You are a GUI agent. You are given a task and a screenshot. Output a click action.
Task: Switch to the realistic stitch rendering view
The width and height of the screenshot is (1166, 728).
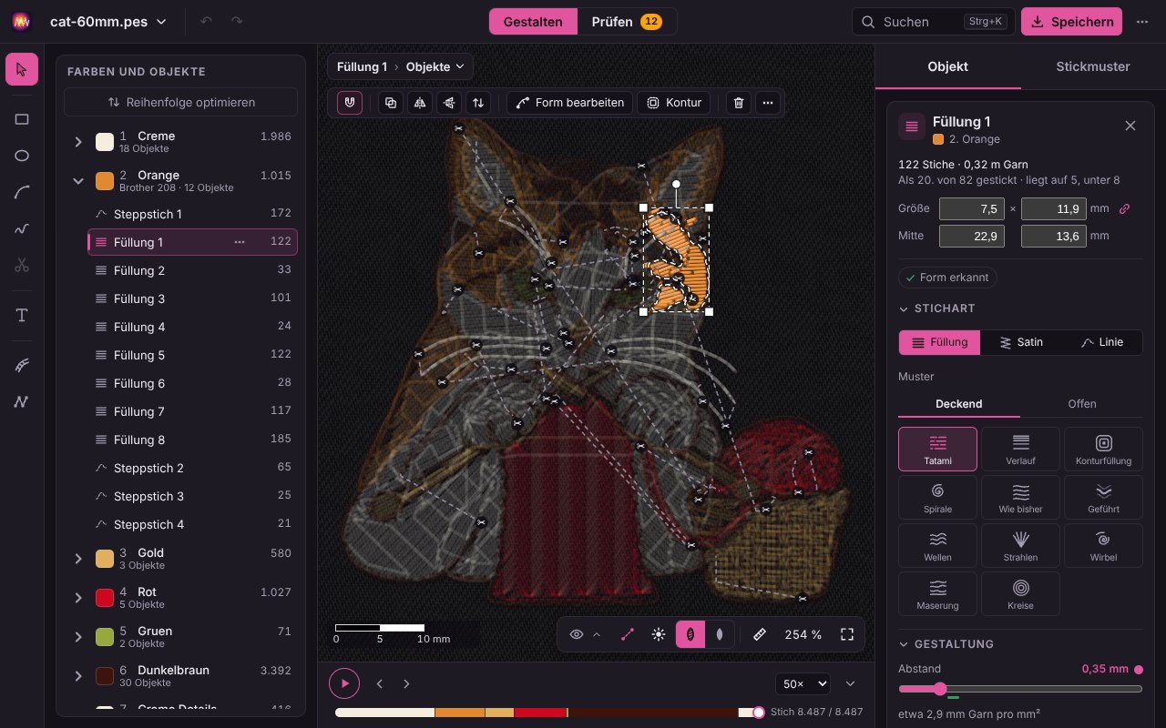click(690, 635)
